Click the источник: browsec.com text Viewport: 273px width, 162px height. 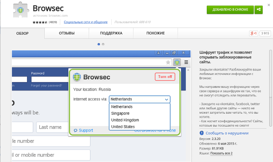(50, 16)
